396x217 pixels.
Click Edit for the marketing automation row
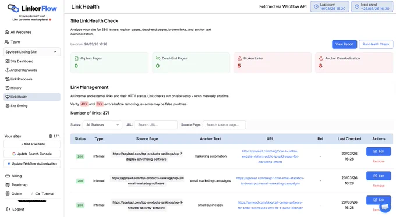point(379,151)
